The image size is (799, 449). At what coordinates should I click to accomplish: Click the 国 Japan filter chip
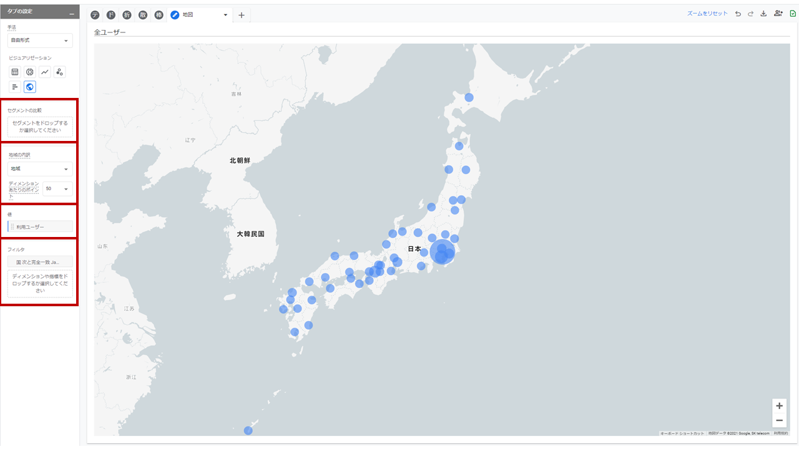[x=40, y=261]
